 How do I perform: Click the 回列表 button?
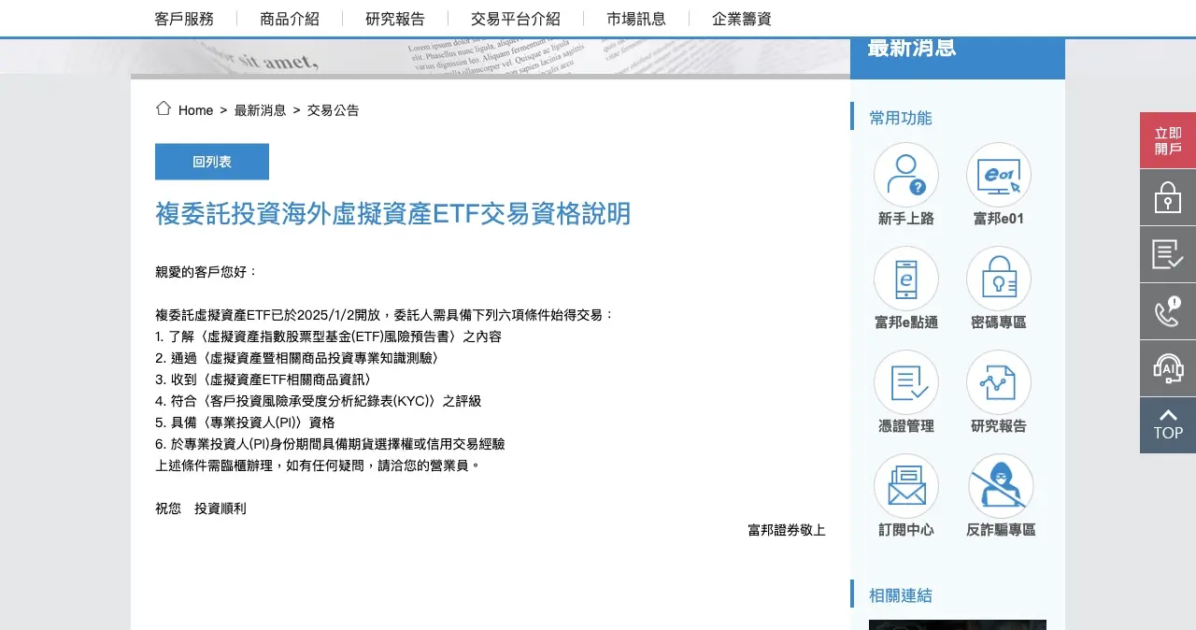[x=212, y=162]
